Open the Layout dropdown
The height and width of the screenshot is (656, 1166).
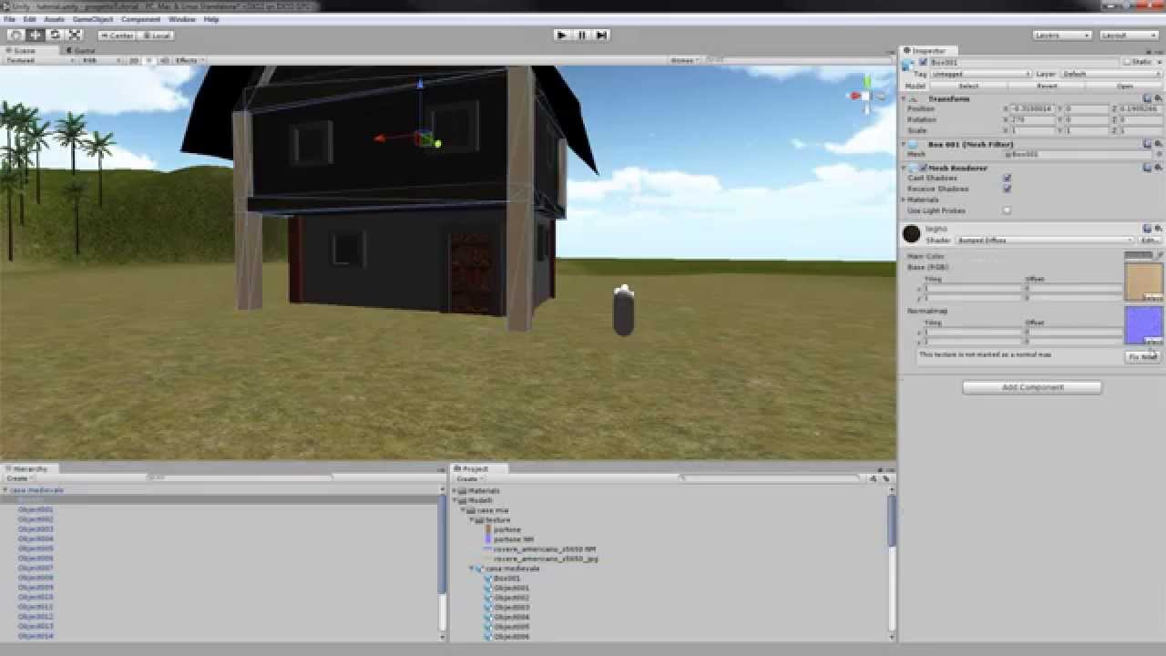(1129, 36)
